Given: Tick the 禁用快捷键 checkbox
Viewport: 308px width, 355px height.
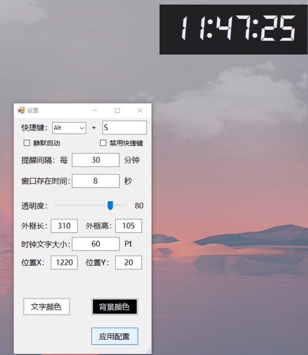Looking at the screenshot, I should click(x=103, y=143).
